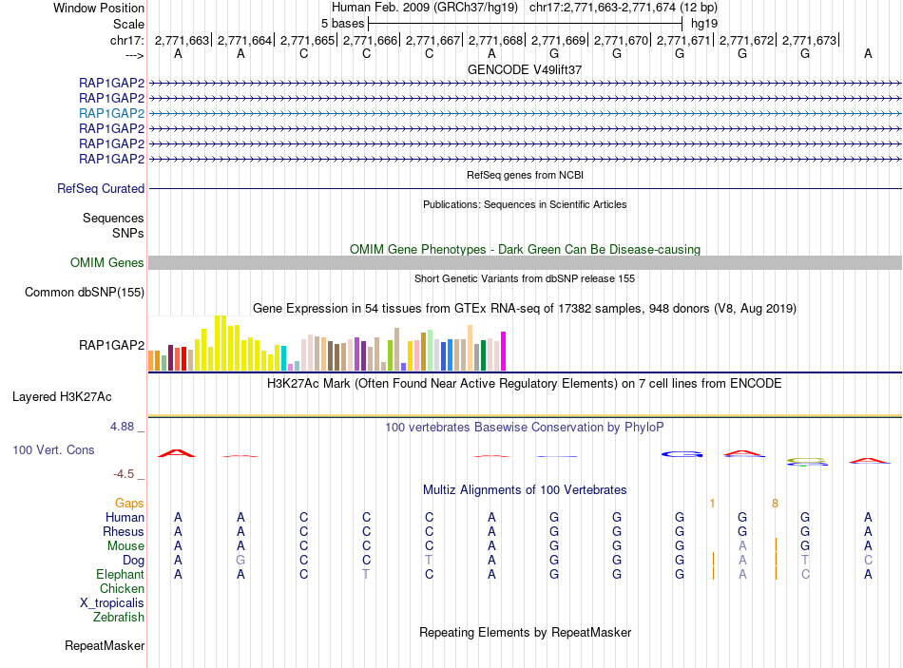The width and height of the screenshot is (903, 668).
Task: Click the dark green bar in GTEx chart
Action: point(483,355)
